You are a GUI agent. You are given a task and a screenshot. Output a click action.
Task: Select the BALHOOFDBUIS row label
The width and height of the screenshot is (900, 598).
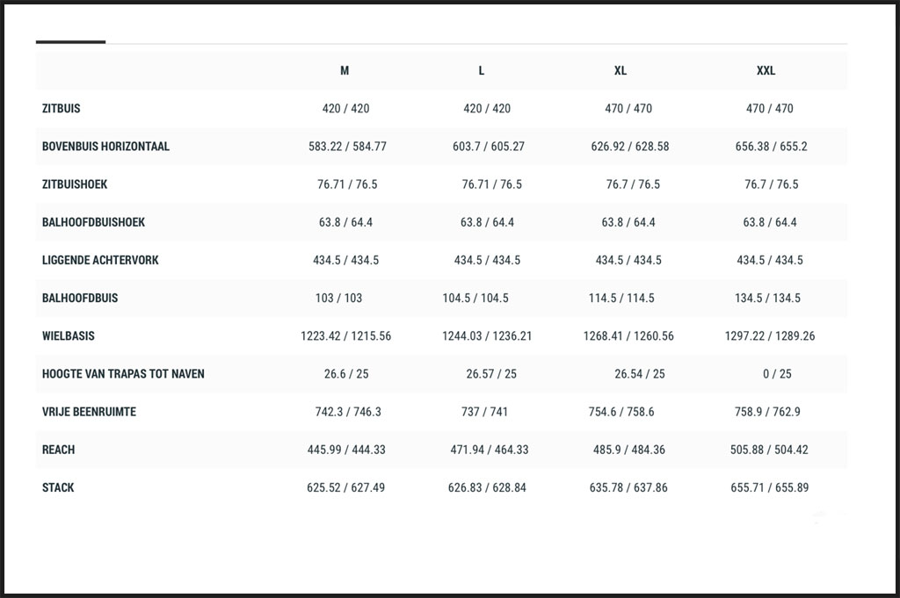click(80, 298)
